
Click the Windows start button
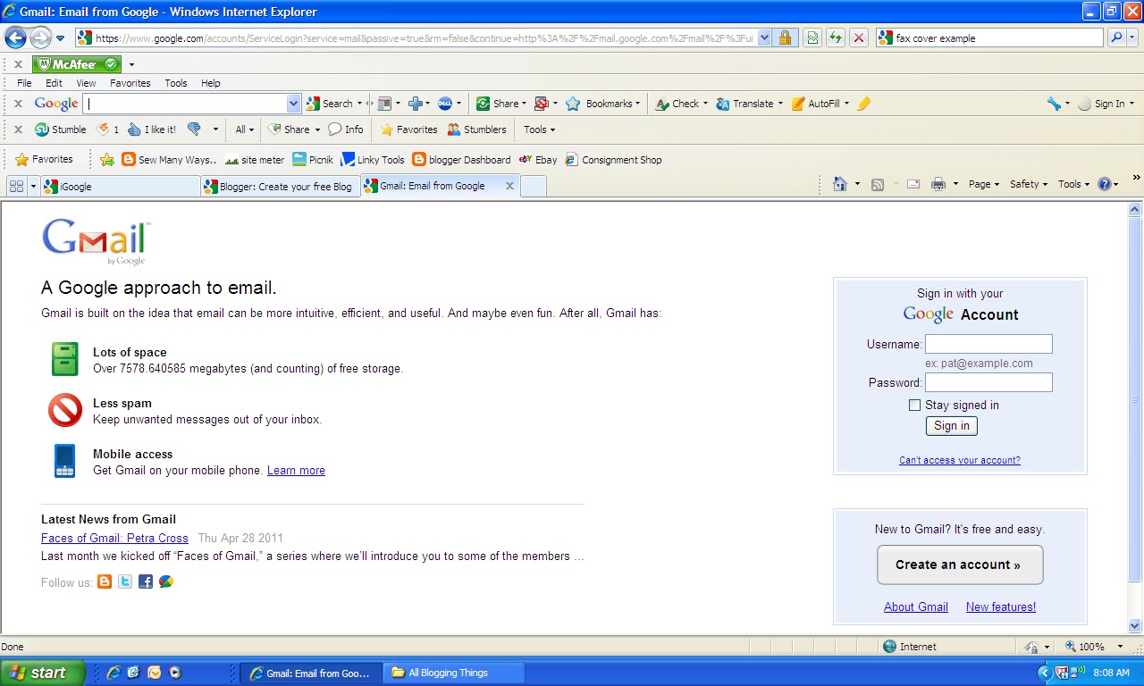(43, 673)
